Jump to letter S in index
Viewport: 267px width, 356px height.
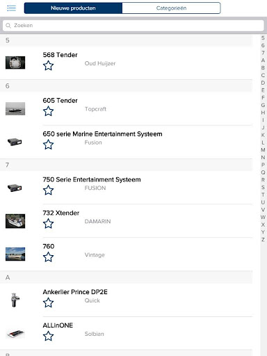pos(263,187)
